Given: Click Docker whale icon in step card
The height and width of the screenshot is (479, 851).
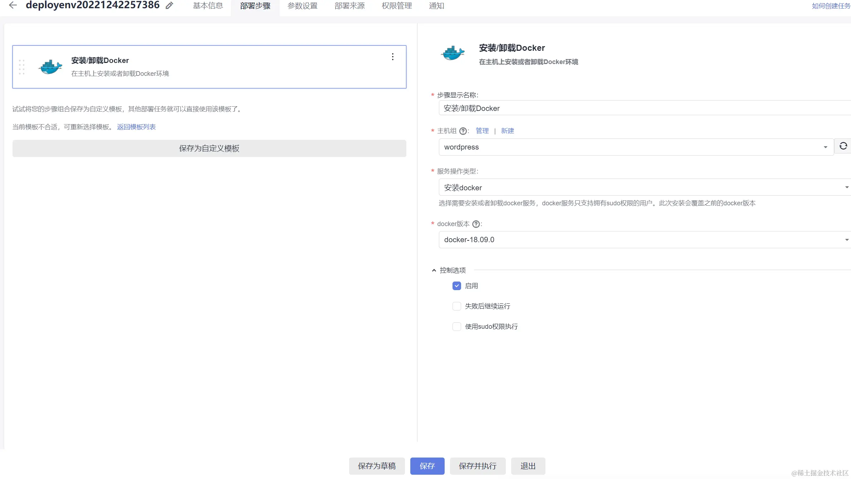Looking at the screenshot, I should tap(50, 67).
